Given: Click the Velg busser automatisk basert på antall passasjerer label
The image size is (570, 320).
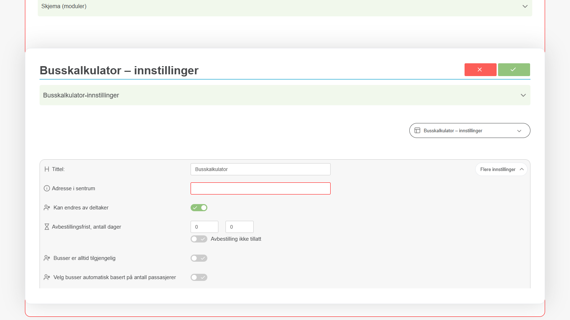Looking at the screenshot, I should tap(115, 277).
